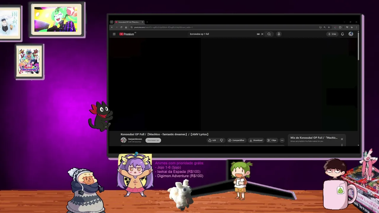Go back with the browser back arrow
Screen dimensions: 379x213
(x=112, y=27)
